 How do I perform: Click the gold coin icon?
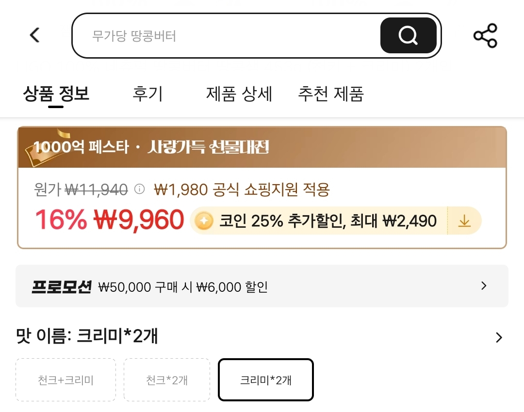[204, 222]
